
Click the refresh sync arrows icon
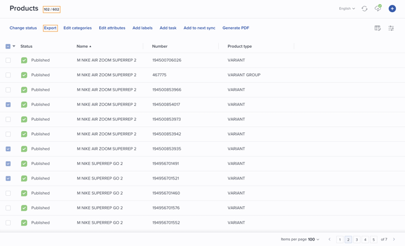tap(364, 9)
